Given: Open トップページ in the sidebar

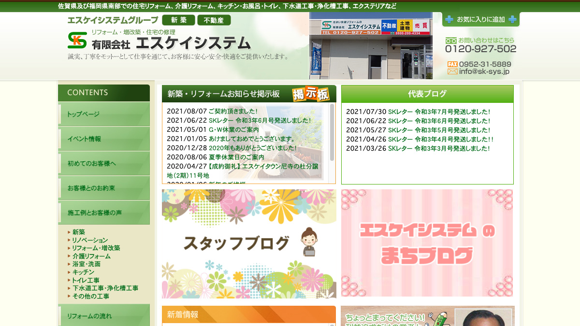Looking at the screenshot, I should pos(104,114).
